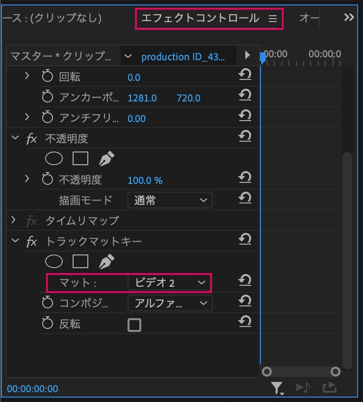The image size is (363, 402).
Task: Click left handle of timeline zoom bar
Action: [267, 371]
